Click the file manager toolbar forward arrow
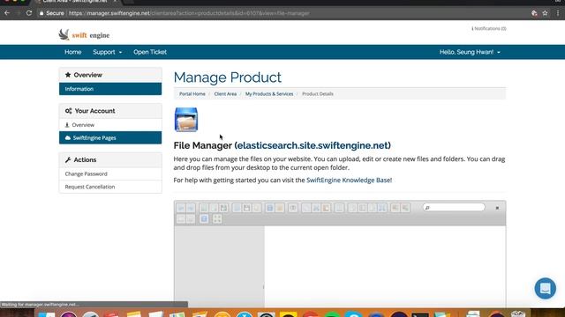 191,208
